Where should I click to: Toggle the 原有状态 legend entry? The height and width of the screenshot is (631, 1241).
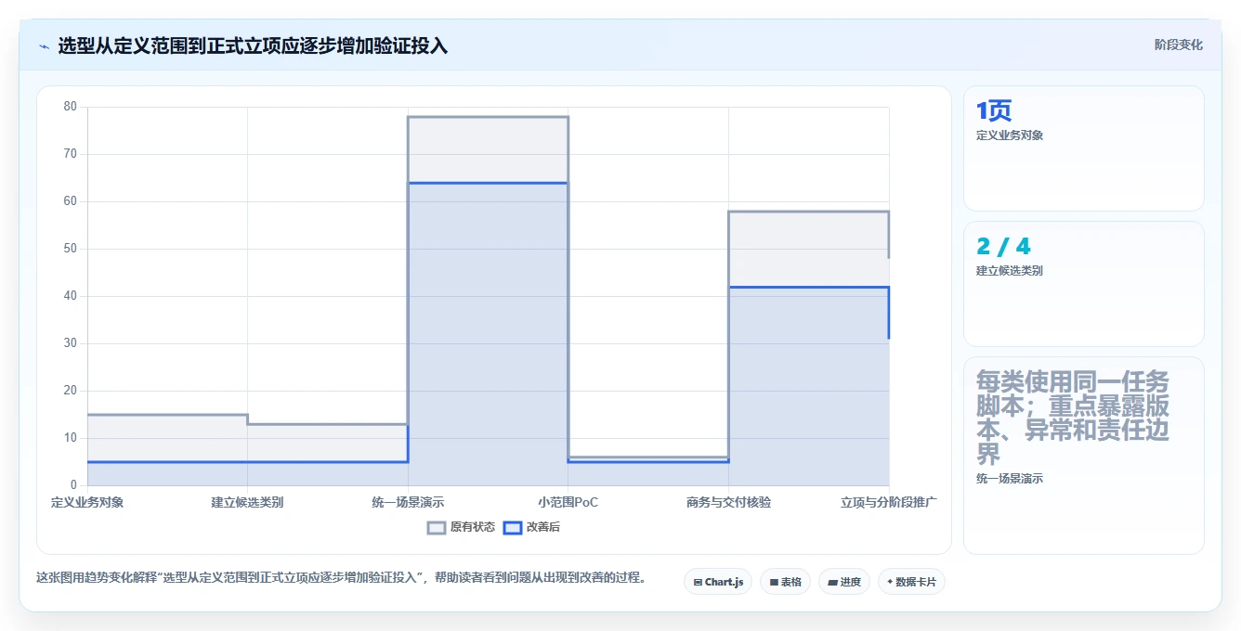[461, 527]
